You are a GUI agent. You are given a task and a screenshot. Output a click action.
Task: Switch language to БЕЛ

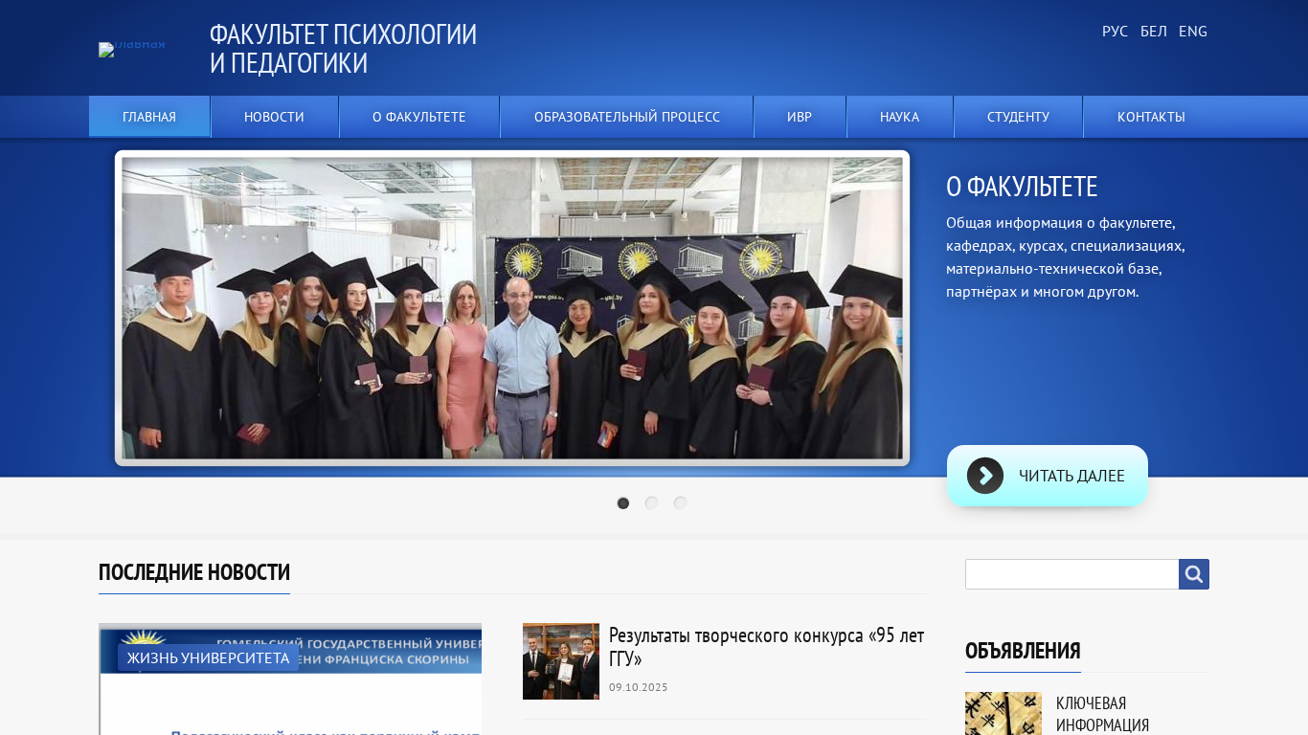(x=1153, y=32)
